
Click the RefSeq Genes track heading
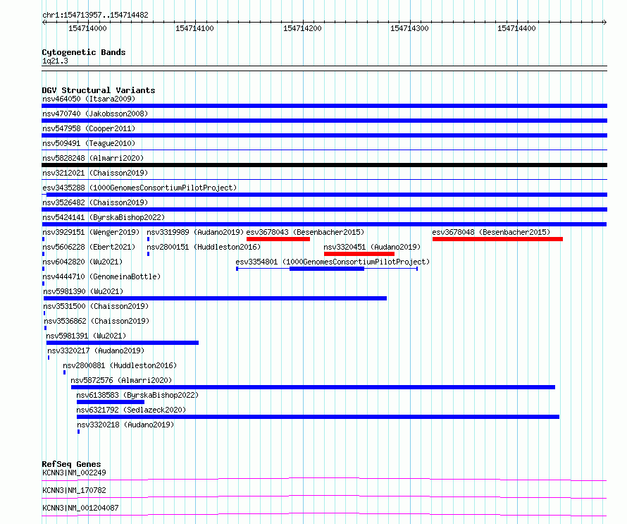(x=71, y=464)
